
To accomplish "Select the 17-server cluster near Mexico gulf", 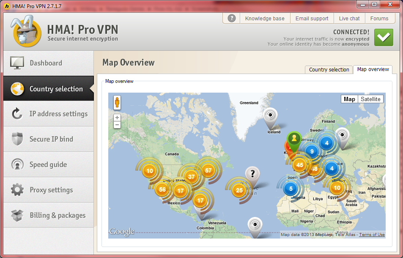I will [x=200, y=200].
